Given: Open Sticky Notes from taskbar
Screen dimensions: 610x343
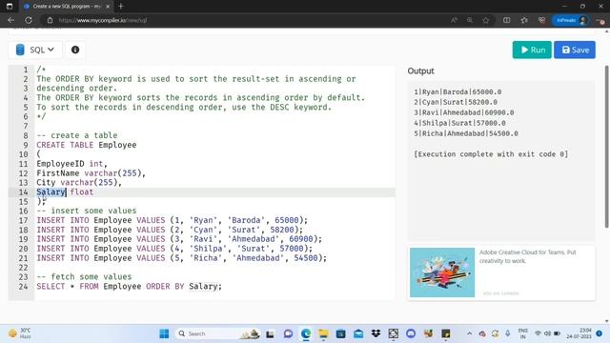Looking at the screenshot, I should pyautogui.click(x=446, y=333).
